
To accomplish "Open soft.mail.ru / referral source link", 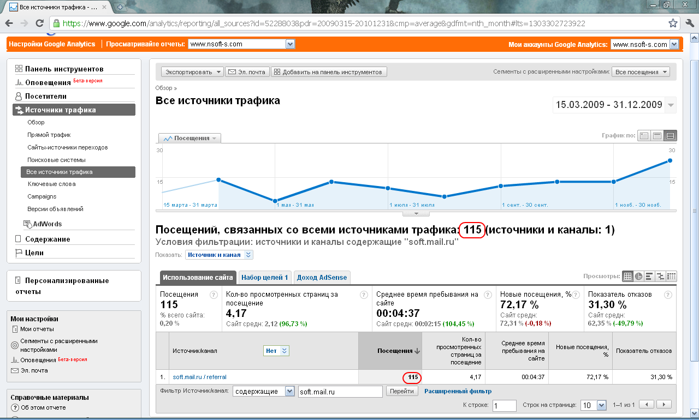I will [x=199, y=377].
